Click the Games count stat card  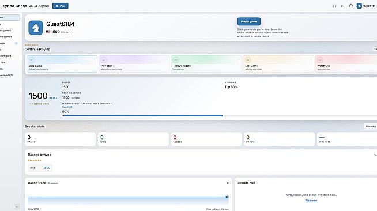point(60,139)
